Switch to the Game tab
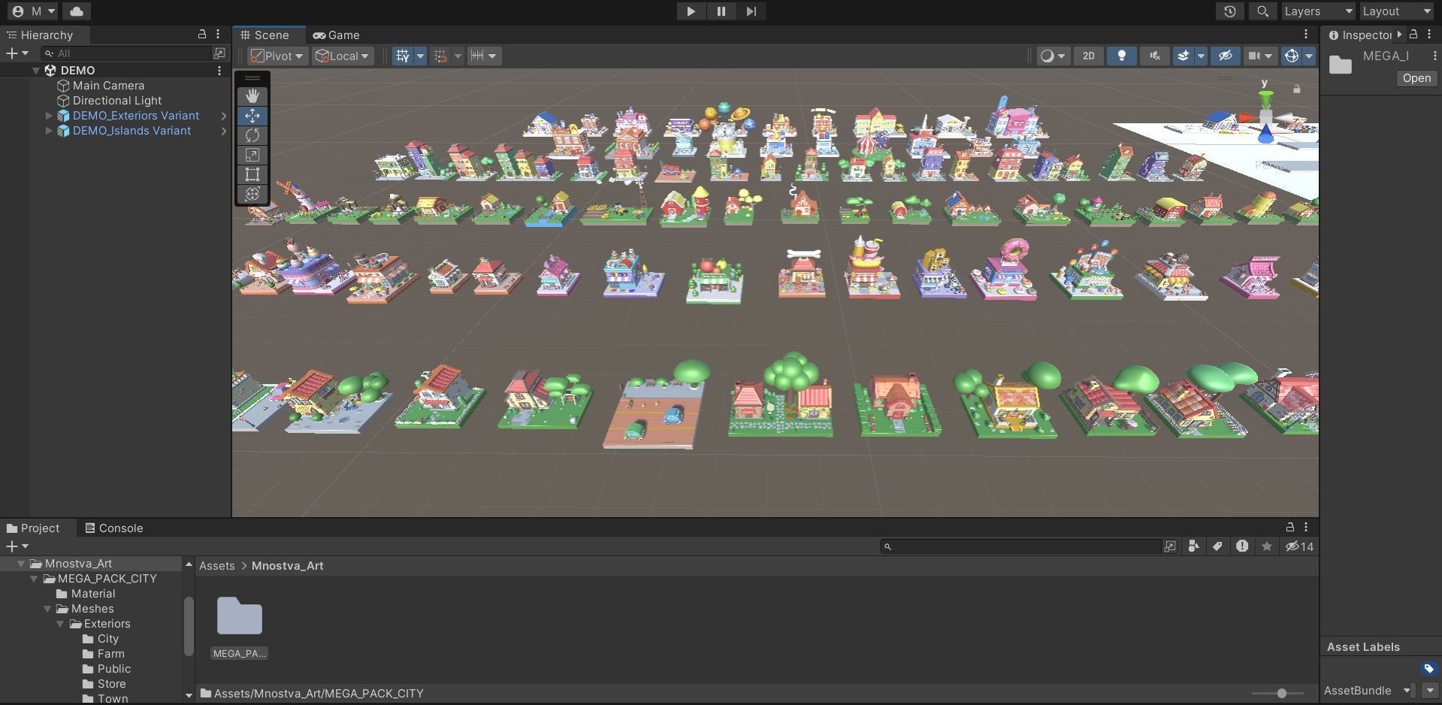Screen dimensions: 1442x705 337,35
